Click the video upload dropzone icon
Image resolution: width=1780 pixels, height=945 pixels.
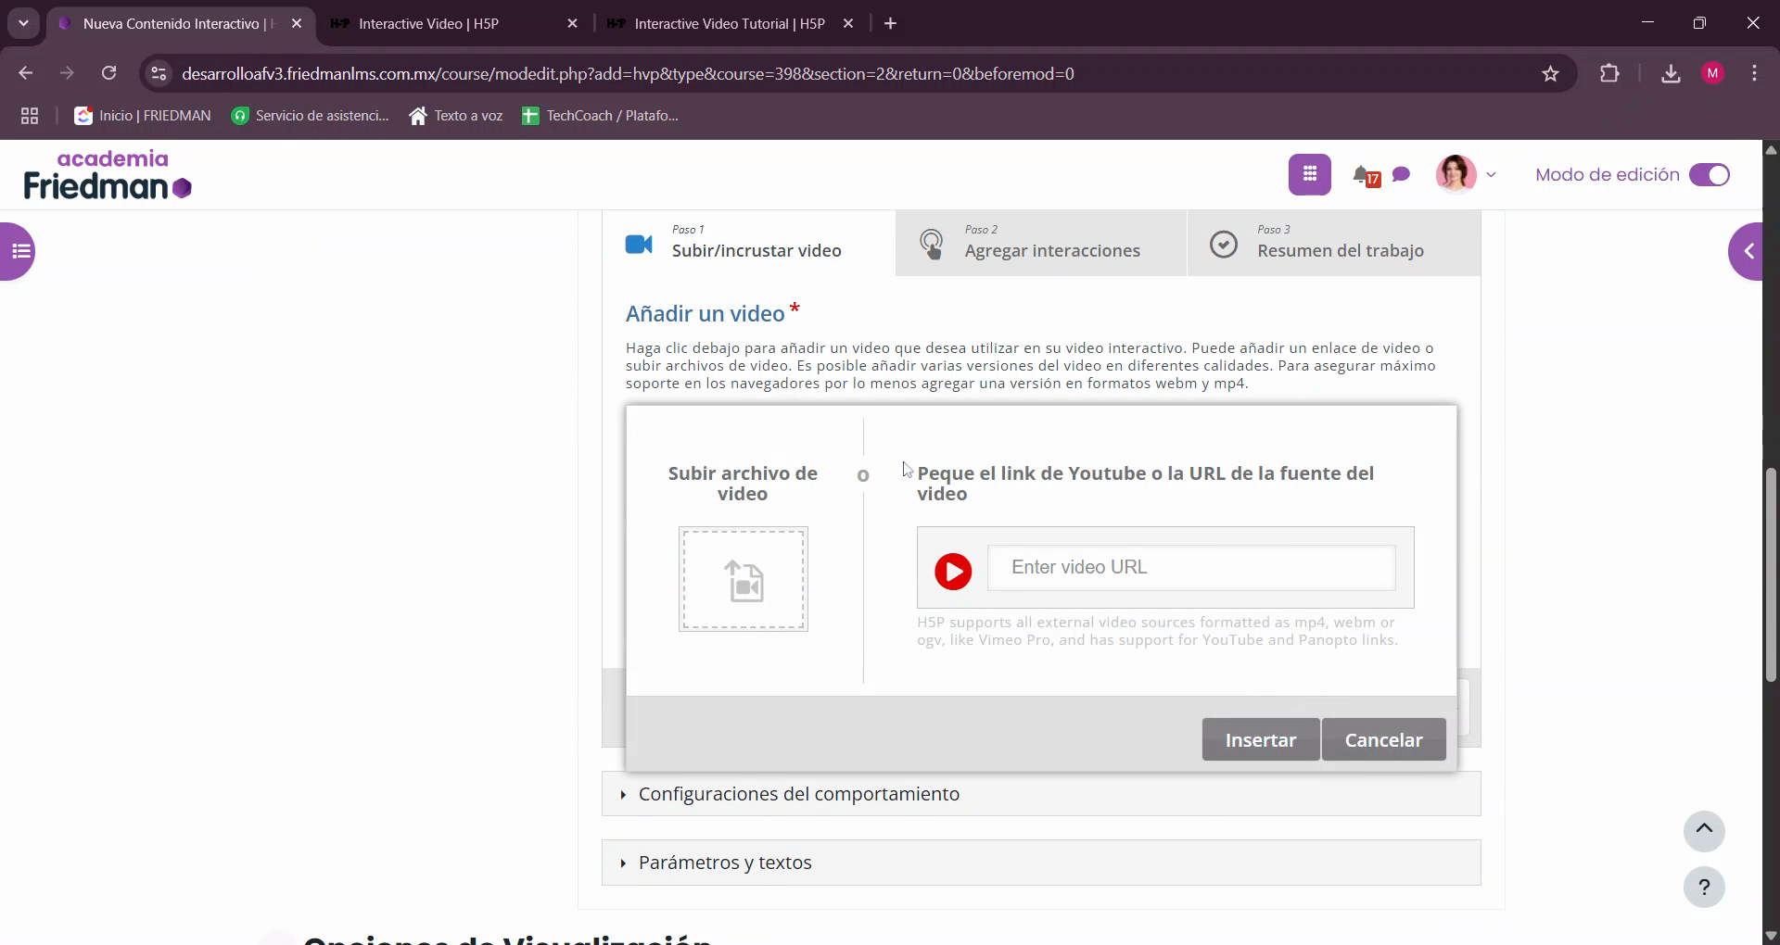pos(744,580)
